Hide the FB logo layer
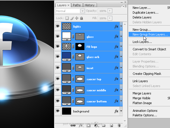The width and height of the screenshot is (170, 128). pos(58,46)
